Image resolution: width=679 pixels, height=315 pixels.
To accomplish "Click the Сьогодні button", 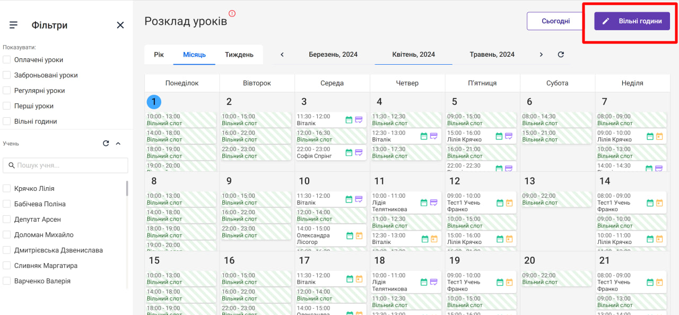I will [556, 21].
